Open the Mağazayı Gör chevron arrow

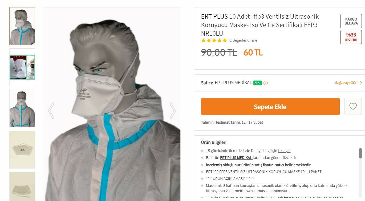(361, 83)
